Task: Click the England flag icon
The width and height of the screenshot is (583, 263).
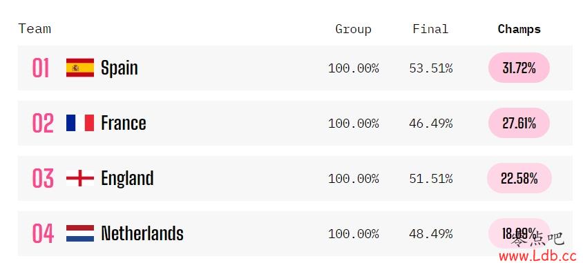Action: pyautogui.click(x=80, y=178)
